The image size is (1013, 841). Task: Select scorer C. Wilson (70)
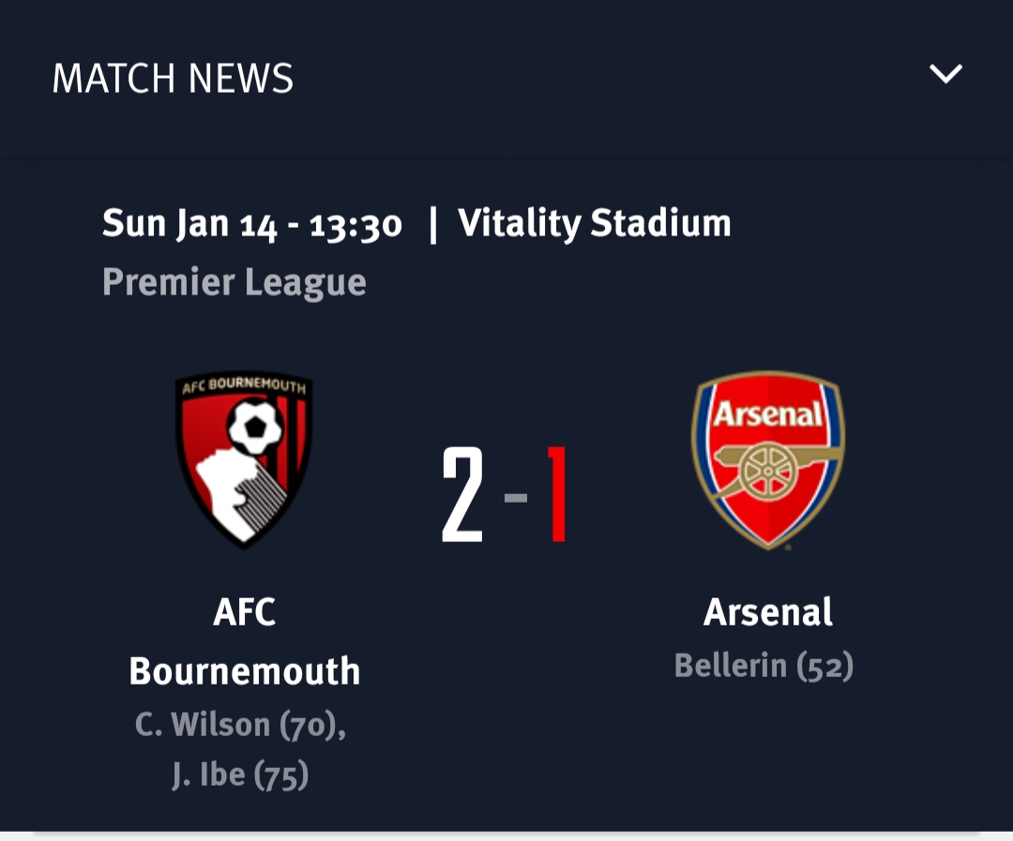240,725
